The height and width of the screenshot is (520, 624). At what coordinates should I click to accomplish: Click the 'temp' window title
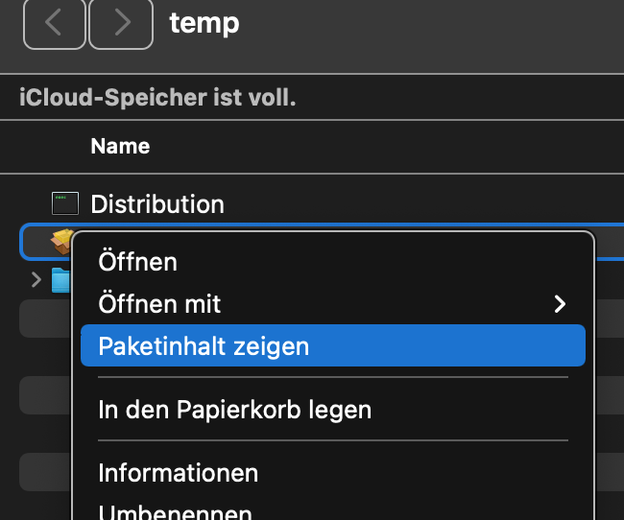click(204, 23)
